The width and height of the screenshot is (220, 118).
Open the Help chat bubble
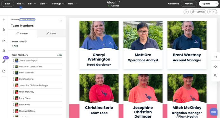[213, 112]
